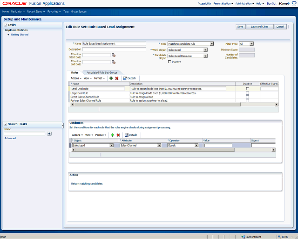Click the Advanced search link
Screen dimensions: 298x239
pos(10,138)
